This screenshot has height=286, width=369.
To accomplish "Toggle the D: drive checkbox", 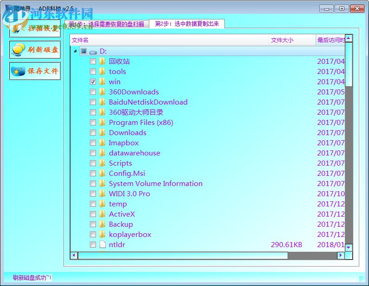I will click(x=83, y=51).
